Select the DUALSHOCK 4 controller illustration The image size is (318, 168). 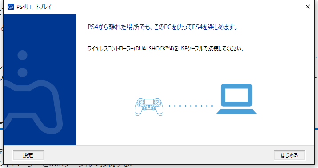pyautogui.click(x=149, y=107)
